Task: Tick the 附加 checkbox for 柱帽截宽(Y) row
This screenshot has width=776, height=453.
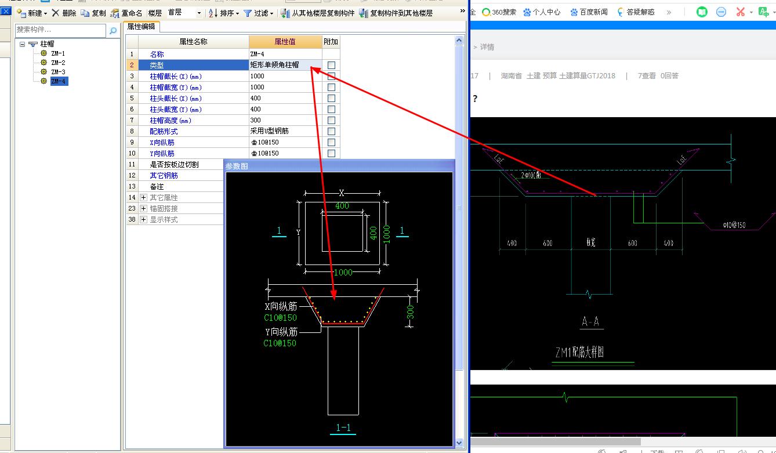Action: [331, 87]
